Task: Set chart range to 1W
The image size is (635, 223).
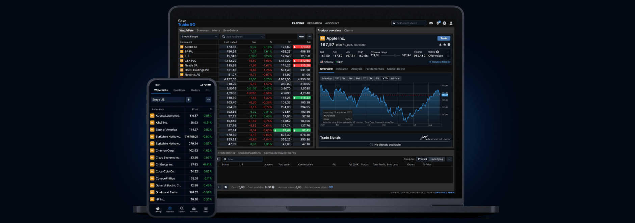Action: 337,79
